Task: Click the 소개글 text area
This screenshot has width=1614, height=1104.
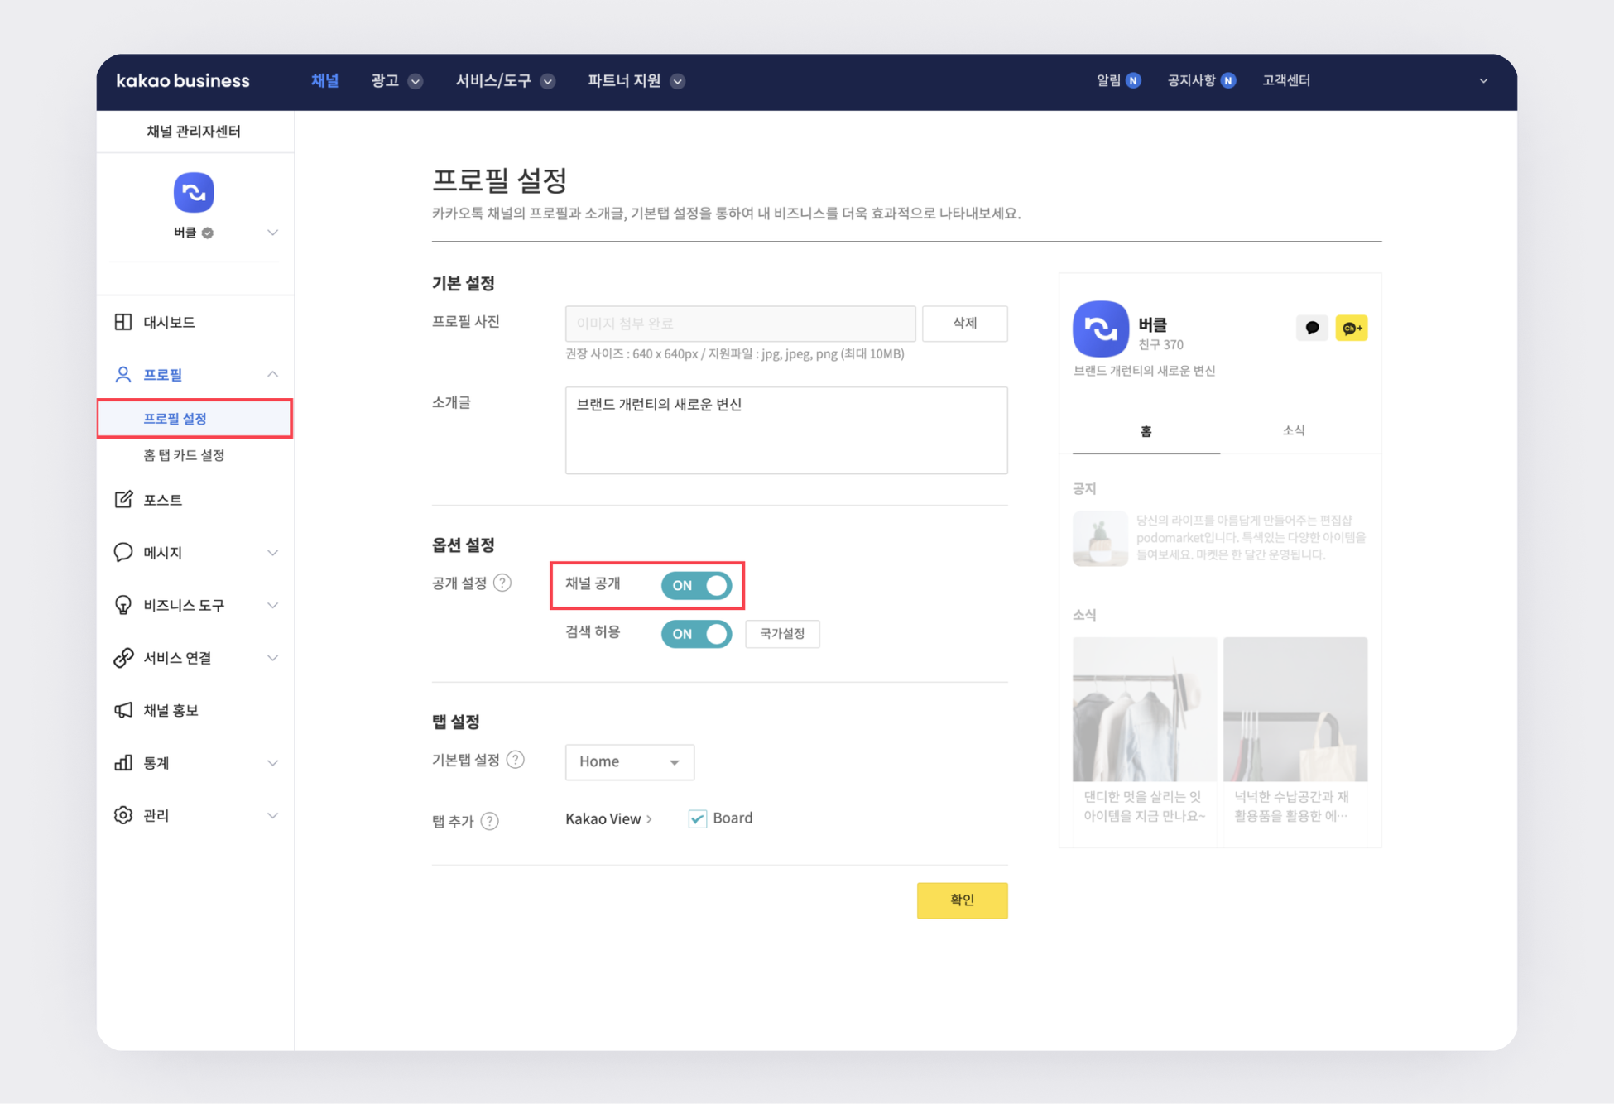Action: pos(785,430)
